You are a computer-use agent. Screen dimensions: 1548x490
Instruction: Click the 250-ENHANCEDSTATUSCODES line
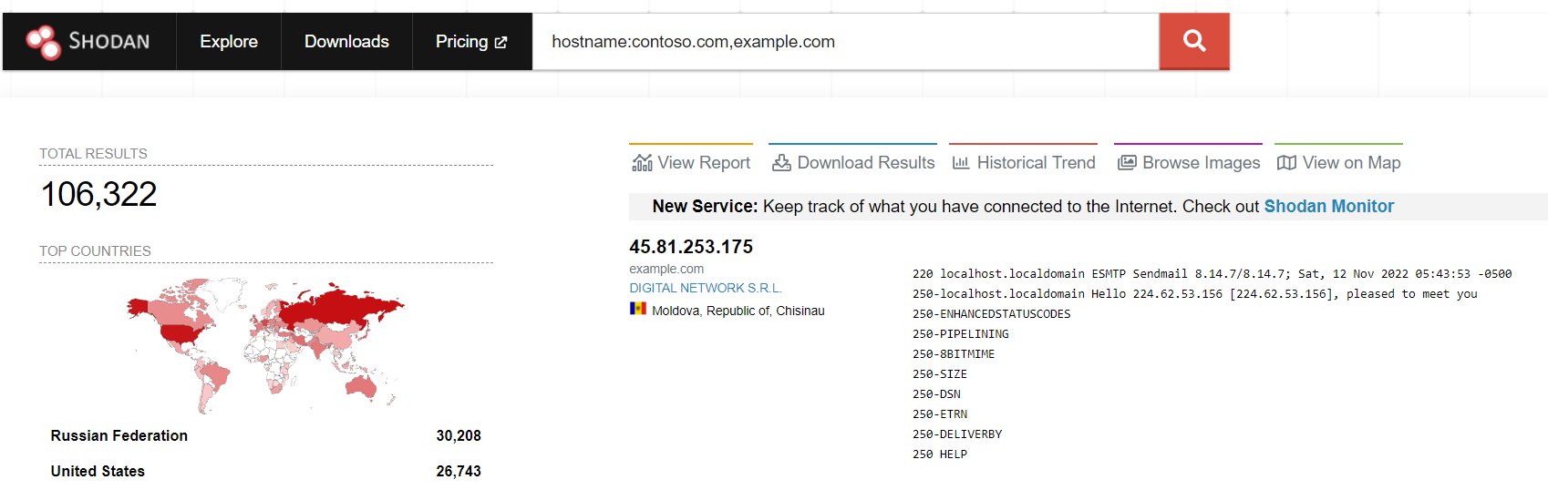[x=992, y=314]
